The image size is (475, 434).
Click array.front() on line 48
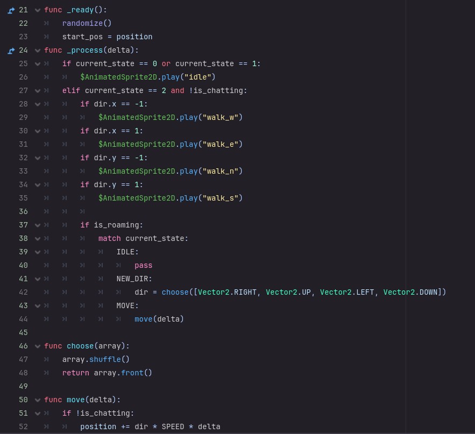123,373
